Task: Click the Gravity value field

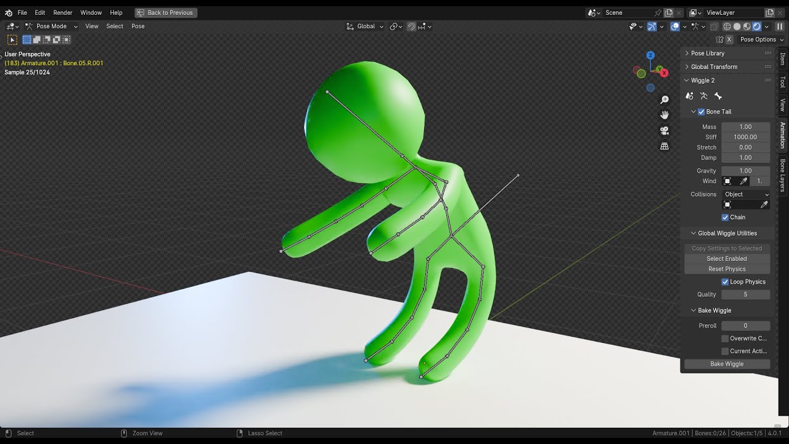Action: point(746,171)
